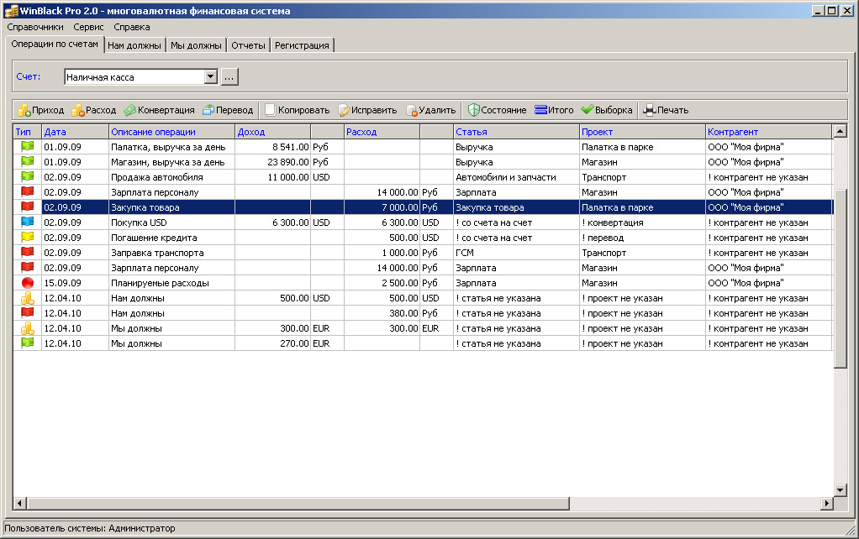Viewport: 859px width, 539px height.
Task: Click the Расход (expense) toolbar icon
Action: [x=78, y=110]
